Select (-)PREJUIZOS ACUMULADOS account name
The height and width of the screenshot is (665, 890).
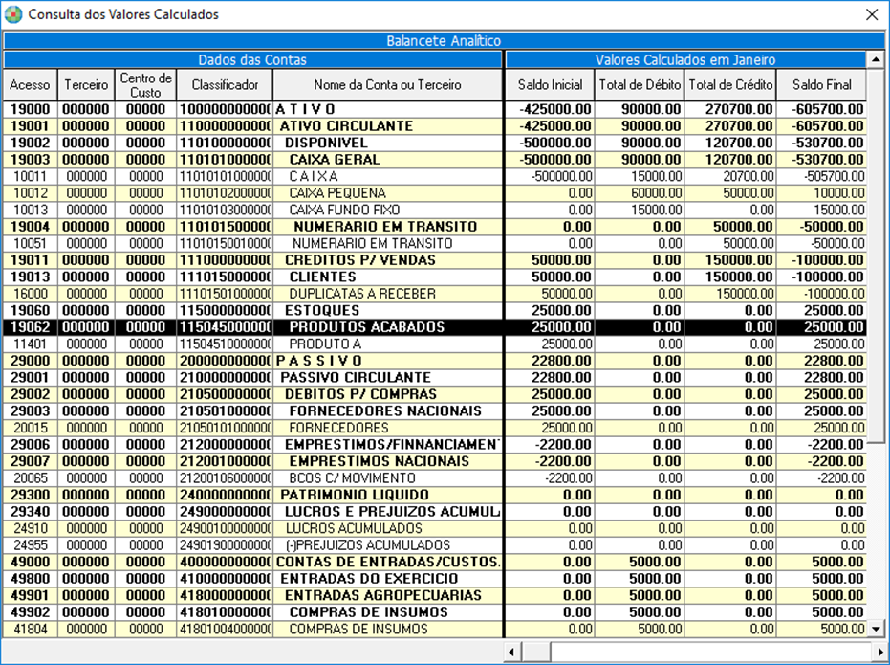[x=368, y=545]
